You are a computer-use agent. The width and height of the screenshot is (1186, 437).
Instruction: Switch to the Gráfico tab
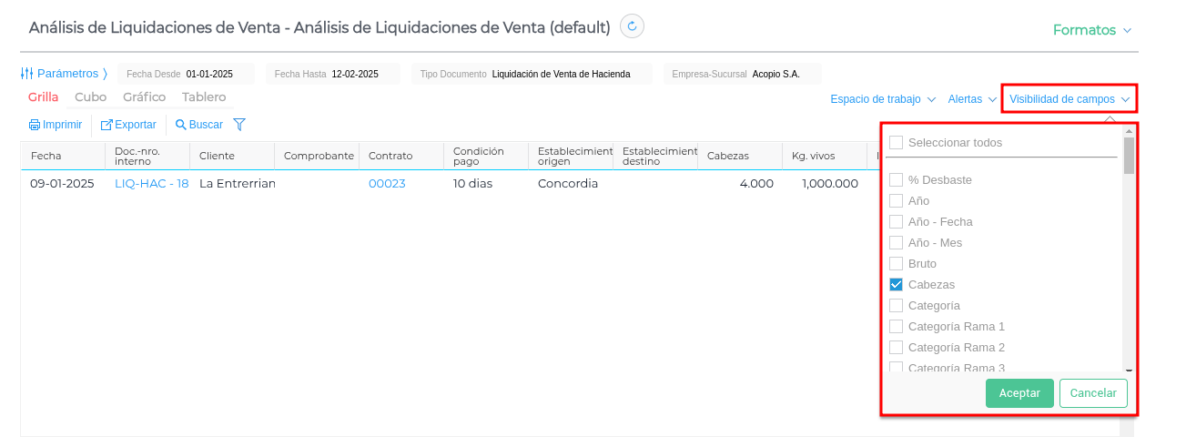tap(144, 97)
